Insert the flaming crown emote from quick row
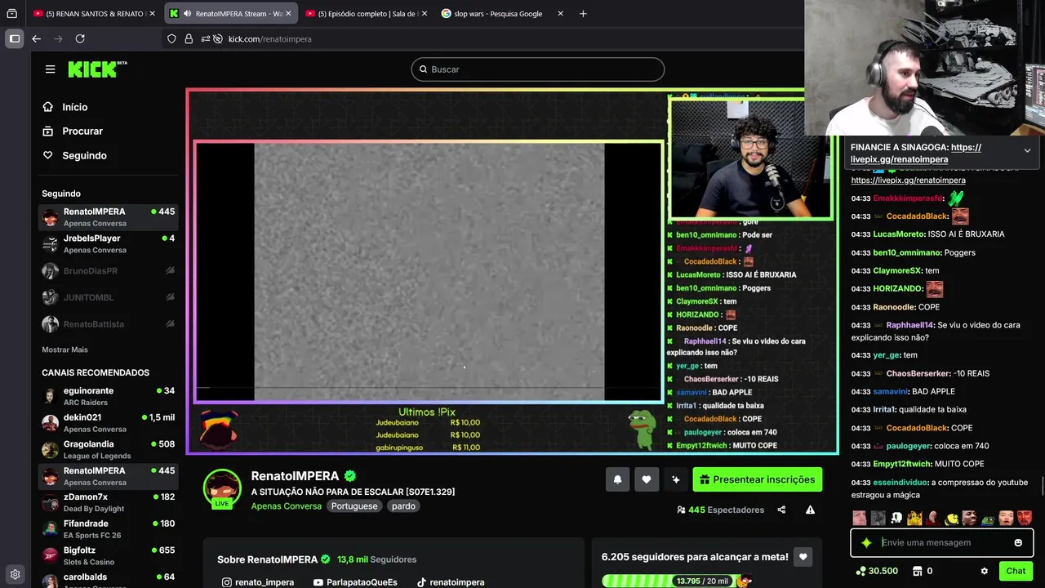This screenshot has height=588, width=1045. (x=914, y=518)
